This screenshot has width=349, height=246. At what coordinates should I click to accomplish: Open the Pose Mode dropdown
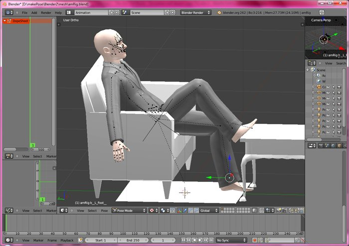(129, 211)
